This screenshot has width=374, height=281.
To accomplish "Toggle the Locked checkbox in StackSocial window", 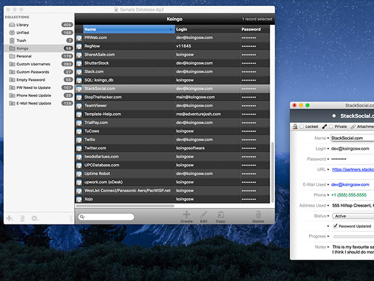I will click(302, 127).
